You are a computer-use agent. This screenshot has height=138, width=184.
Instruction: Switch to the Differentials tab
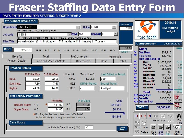click(x=83, y=61)
